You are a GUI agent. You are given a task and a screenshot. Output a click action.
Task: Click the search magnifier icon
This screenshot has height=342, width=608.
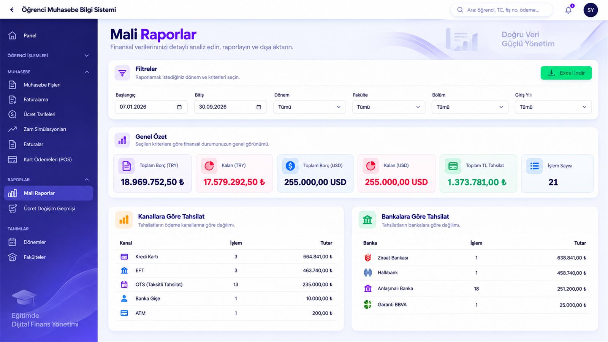pyautogui.click(x=460, y=10)
